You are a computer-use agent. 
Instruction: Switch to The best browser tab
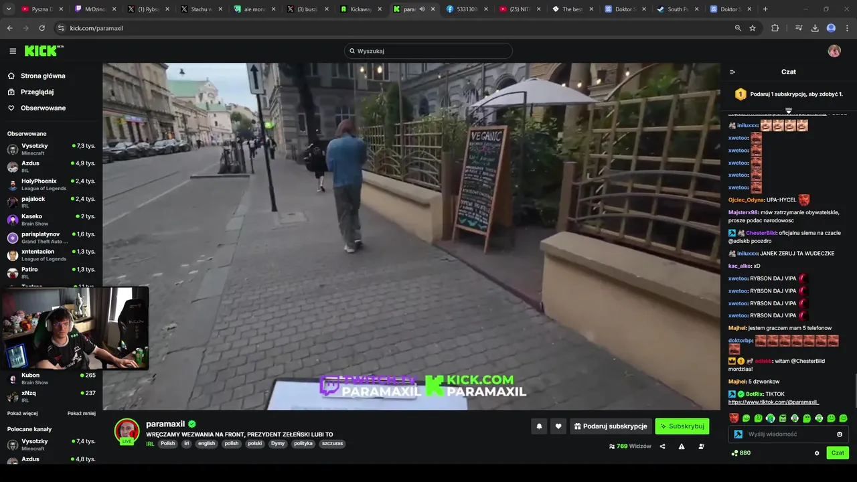point(572,9)
